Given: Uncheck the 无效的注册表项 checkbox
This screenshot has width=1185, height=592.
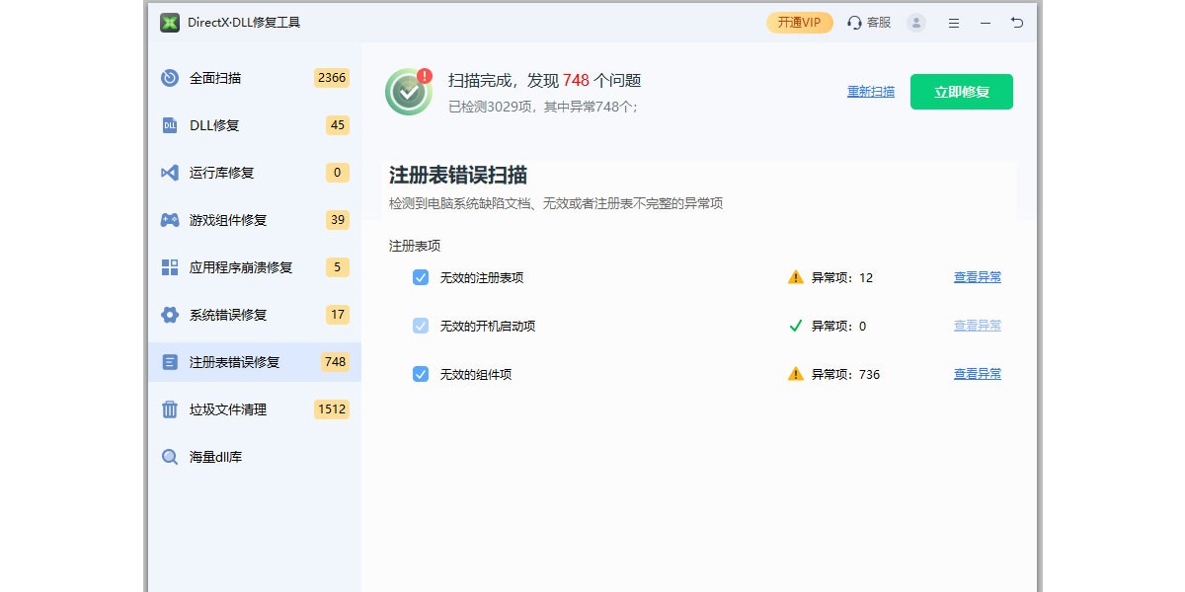Looking at the screenshot, I should [x=421, y=277].
